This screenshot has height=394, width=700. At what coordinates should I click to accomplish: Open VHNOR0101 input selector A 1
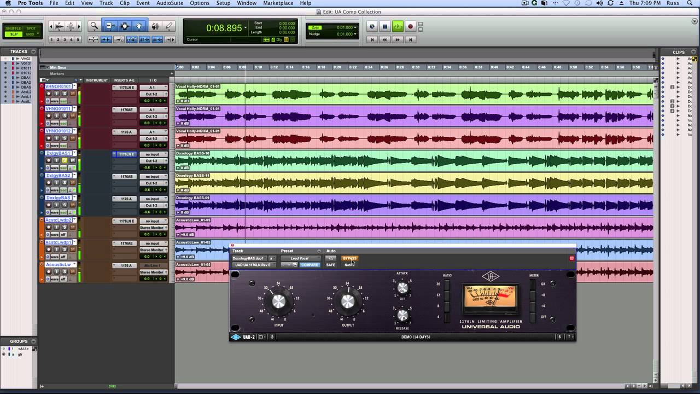coord(153,88)
